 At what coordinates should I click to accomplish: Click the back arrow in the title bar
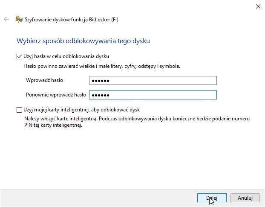pyautogui.click(x=6, y=19)
